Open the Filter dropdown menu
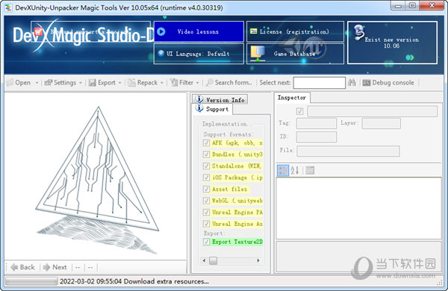Screen dimensions: 448x291 184,83
